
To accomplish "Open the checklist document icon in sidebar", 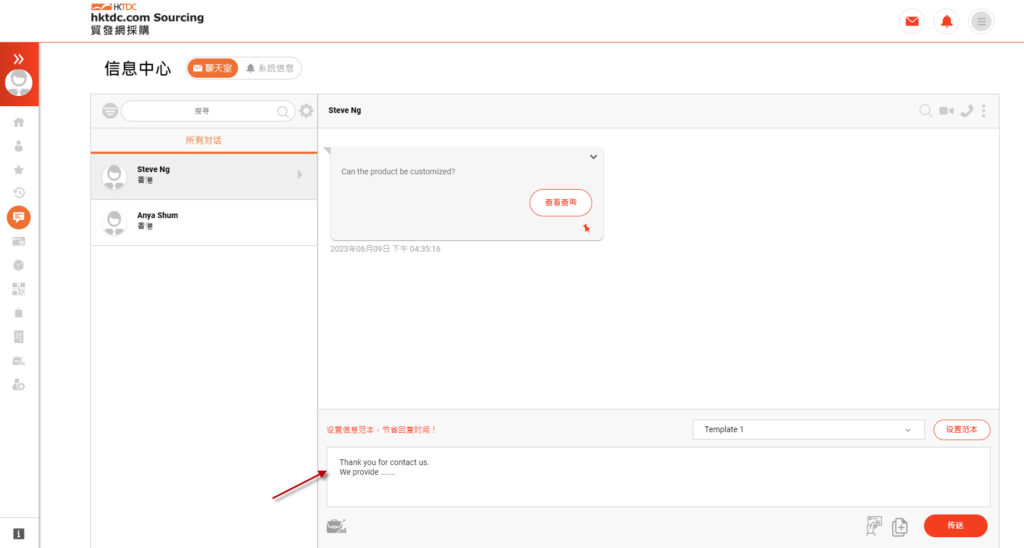I will 19,337.
